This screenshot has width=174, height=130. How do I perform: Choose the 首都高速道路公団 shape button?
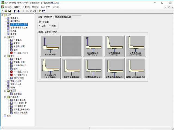click(x=72, y=69)
